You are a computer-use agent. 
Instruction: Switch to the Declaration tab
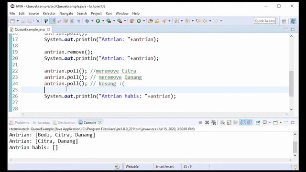click(x=64, y=122)
